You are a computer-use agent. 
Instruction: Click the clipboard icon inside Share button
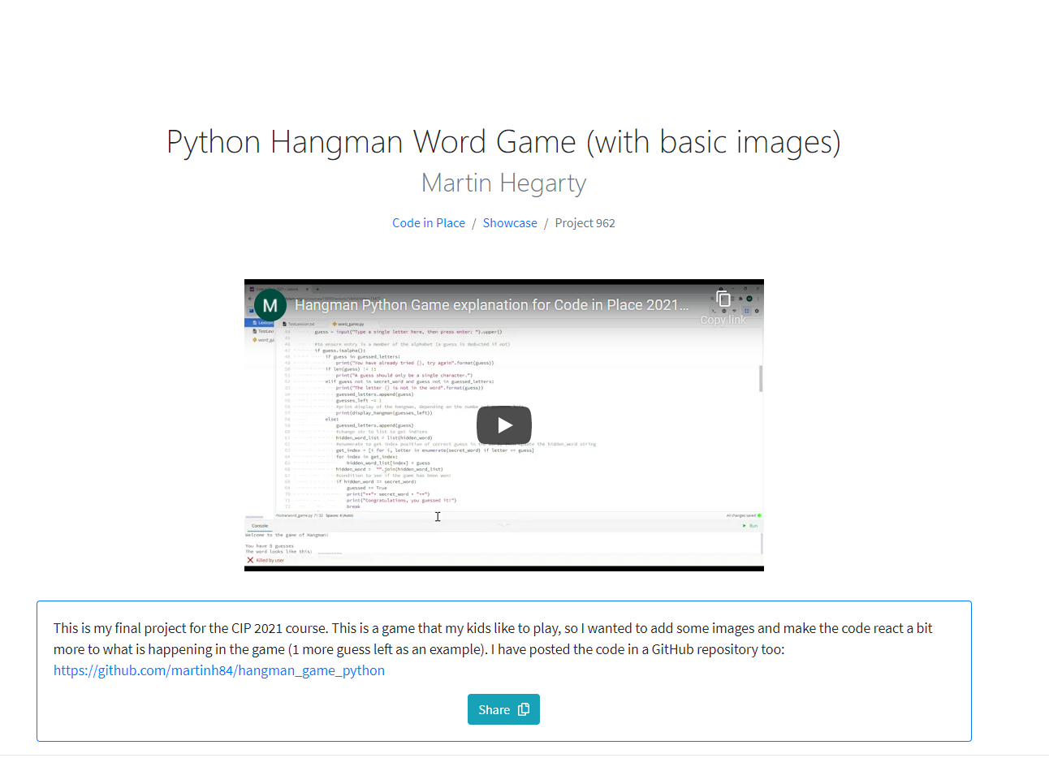click(x=524, y=709)
